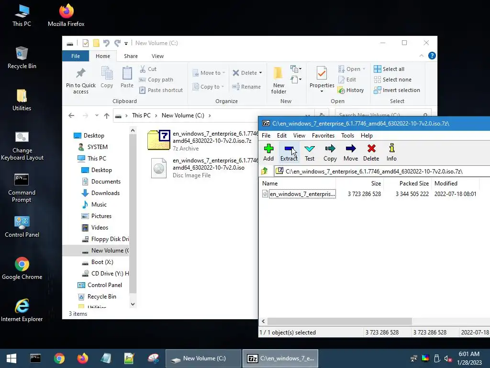Click Explorer Up directory arrow
The width and height of the screenshot is (490, 368).
pyautogui.click(x=107, y=116)
